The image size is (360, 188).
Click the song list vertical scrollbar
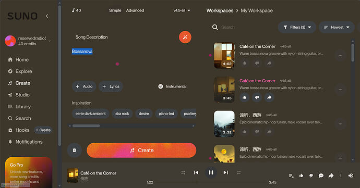[x=353, y=53]
